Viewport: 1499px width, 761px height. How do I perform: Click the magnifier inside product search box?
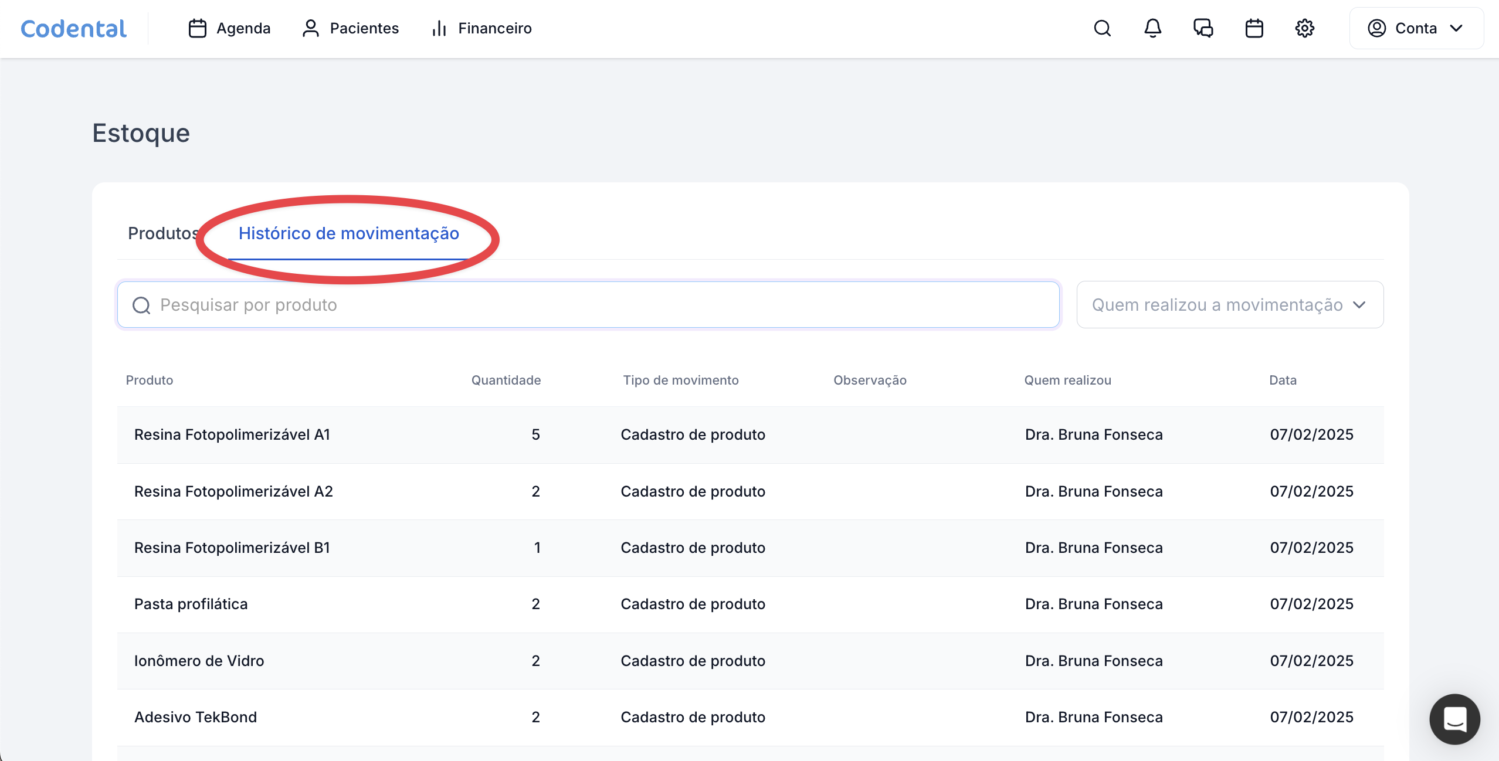coord(141,305)
